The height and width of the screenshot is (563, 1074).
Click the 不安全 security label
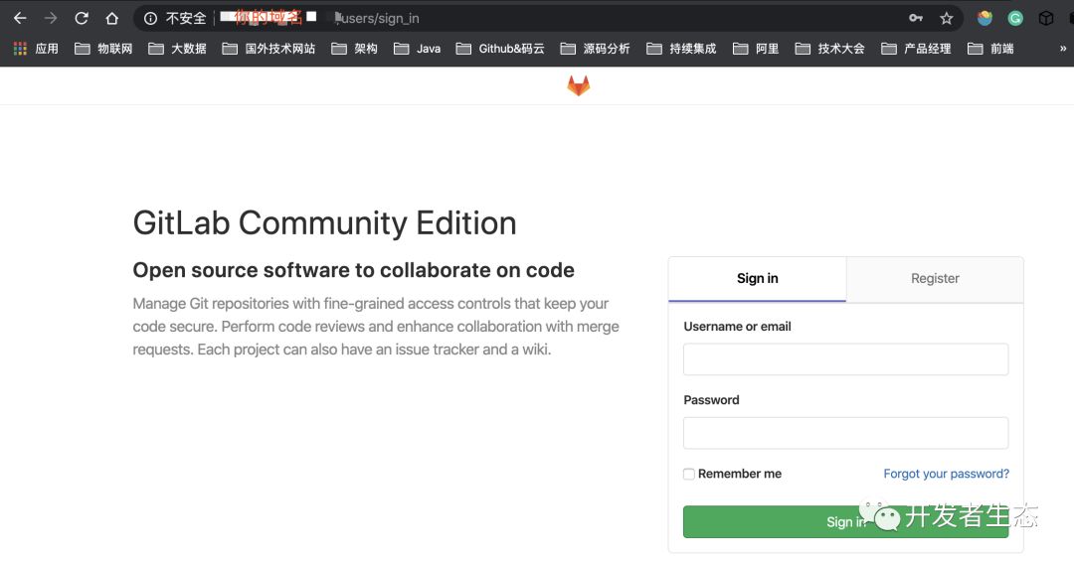coord(186,19)
